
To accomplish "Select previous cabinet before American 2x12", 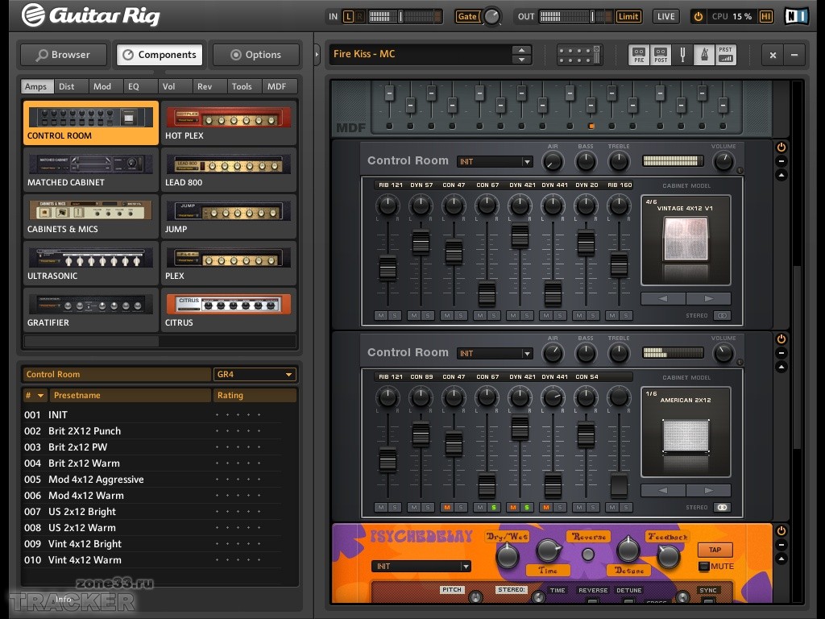I will 663,490.
